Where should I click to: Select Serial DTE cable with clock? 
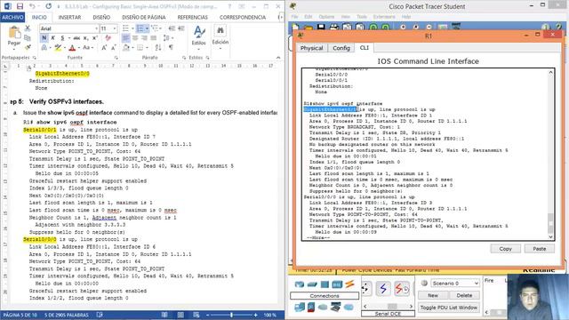coord(402,289)
